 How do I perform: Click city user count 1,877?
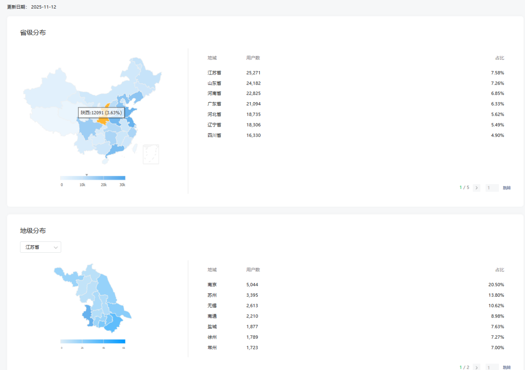(x=252, y=326)
